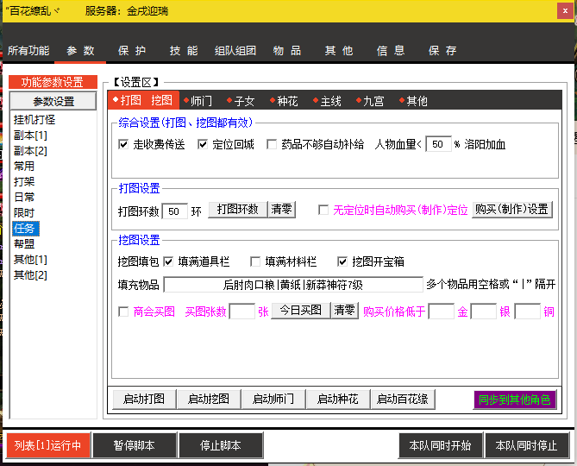577x466 pixels.
Task: Choose 打架 in the sidebar list
Action: click(x=24, y=181)
